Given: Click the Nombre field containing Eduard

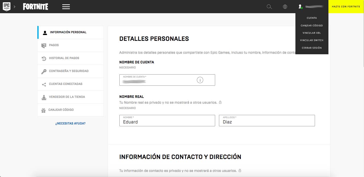Looking at the screenshot, I should tap(167, 120).
